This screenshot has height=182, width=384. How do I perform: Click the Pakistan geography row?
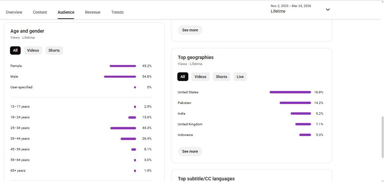point(184,103)
